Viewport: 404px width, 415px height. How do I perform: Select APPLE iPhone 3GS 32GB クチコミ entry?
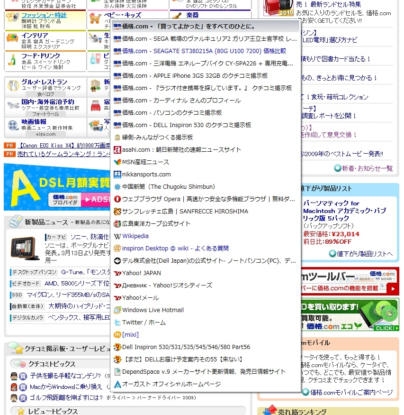[206, 76]
